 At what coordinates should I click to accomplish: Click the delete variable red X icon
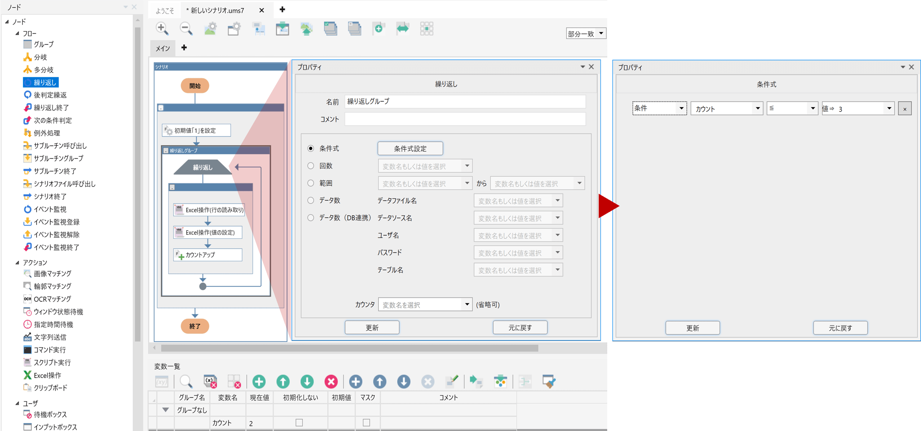pos(331,381)
